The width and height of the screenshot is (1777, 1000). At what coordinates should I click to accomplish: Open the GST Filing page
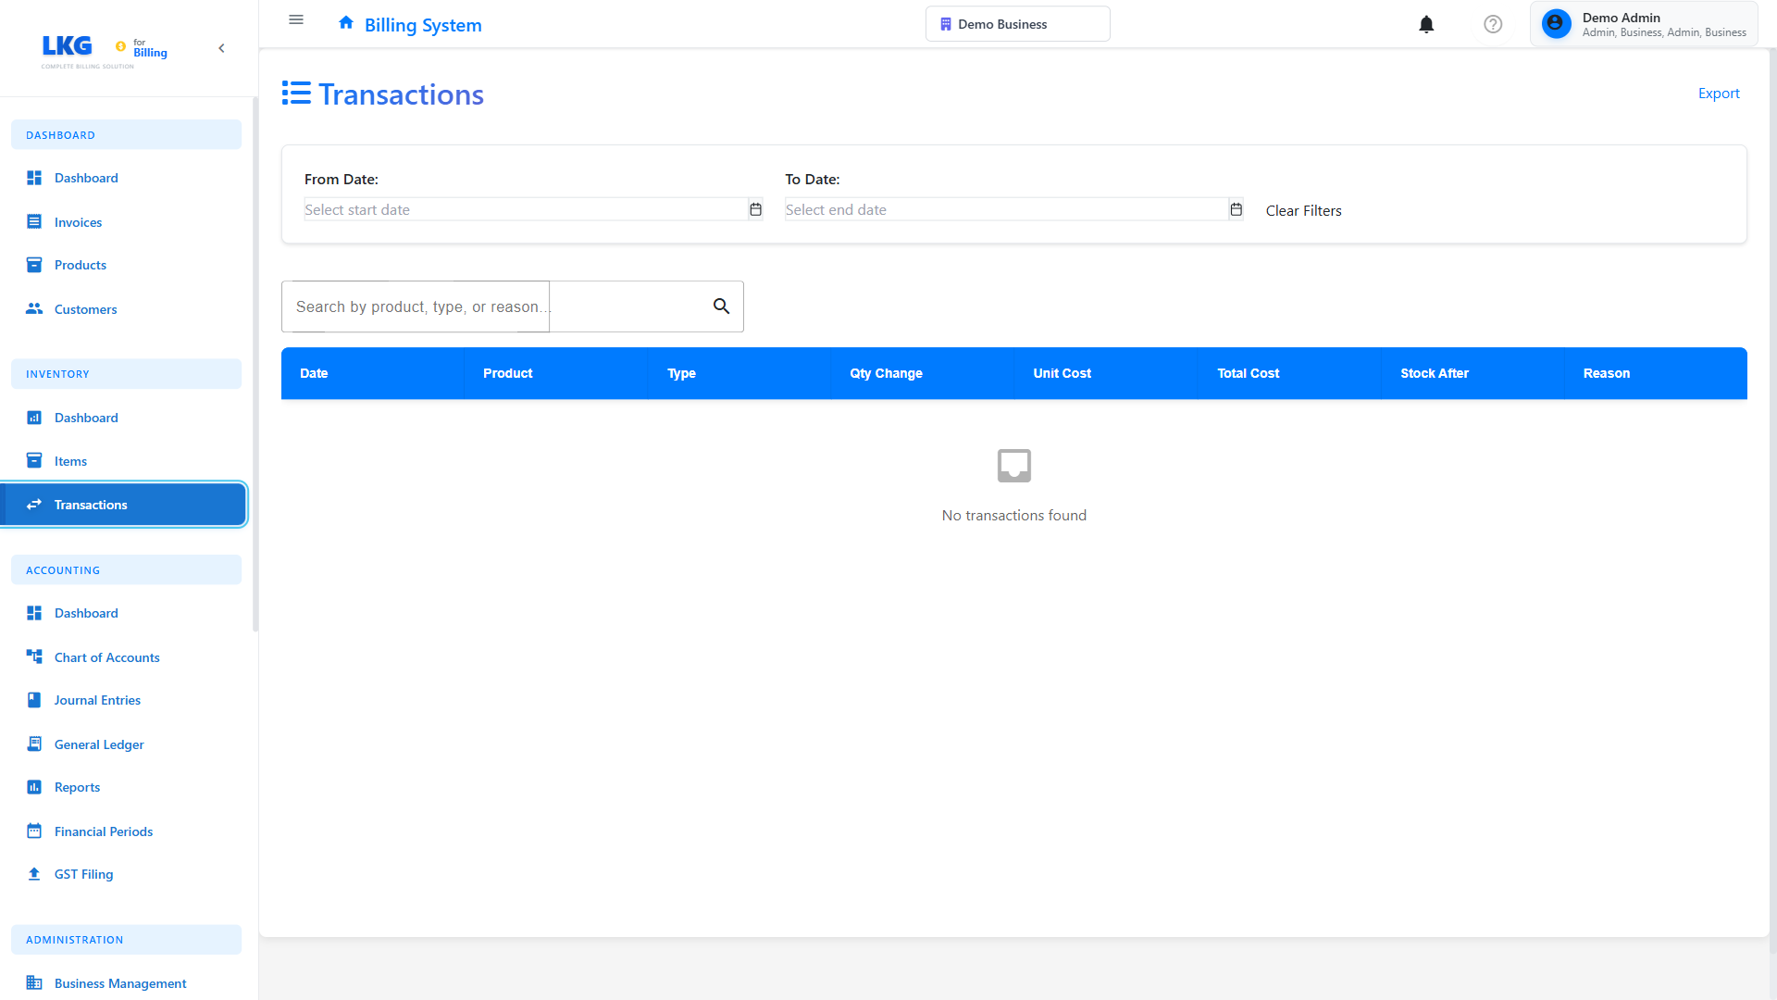click(83, 874)
